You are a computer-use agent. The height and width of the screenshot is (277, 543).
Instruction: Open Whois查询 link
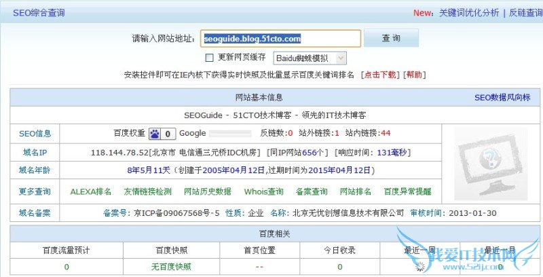click(x=263, y=191)
